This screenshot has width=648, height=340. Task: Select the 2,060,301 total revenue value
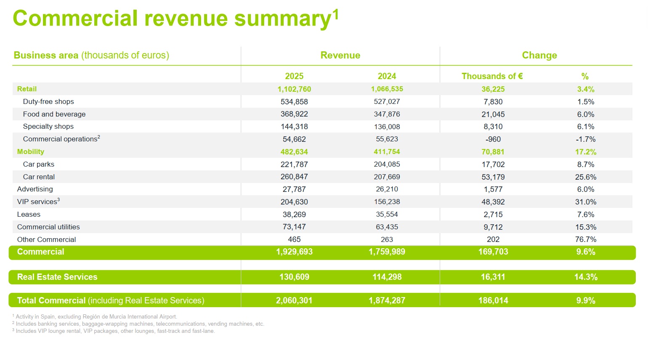coord(294,300)
